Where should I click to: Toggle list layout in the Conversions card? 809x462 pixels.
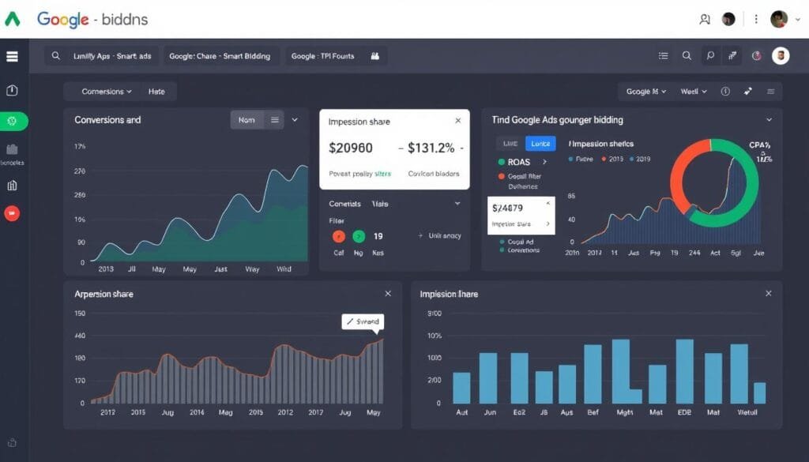click(273, 119)
